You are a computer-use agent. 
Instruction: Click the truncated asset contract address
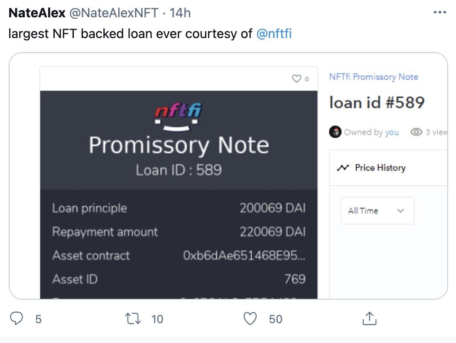(244, 256)
